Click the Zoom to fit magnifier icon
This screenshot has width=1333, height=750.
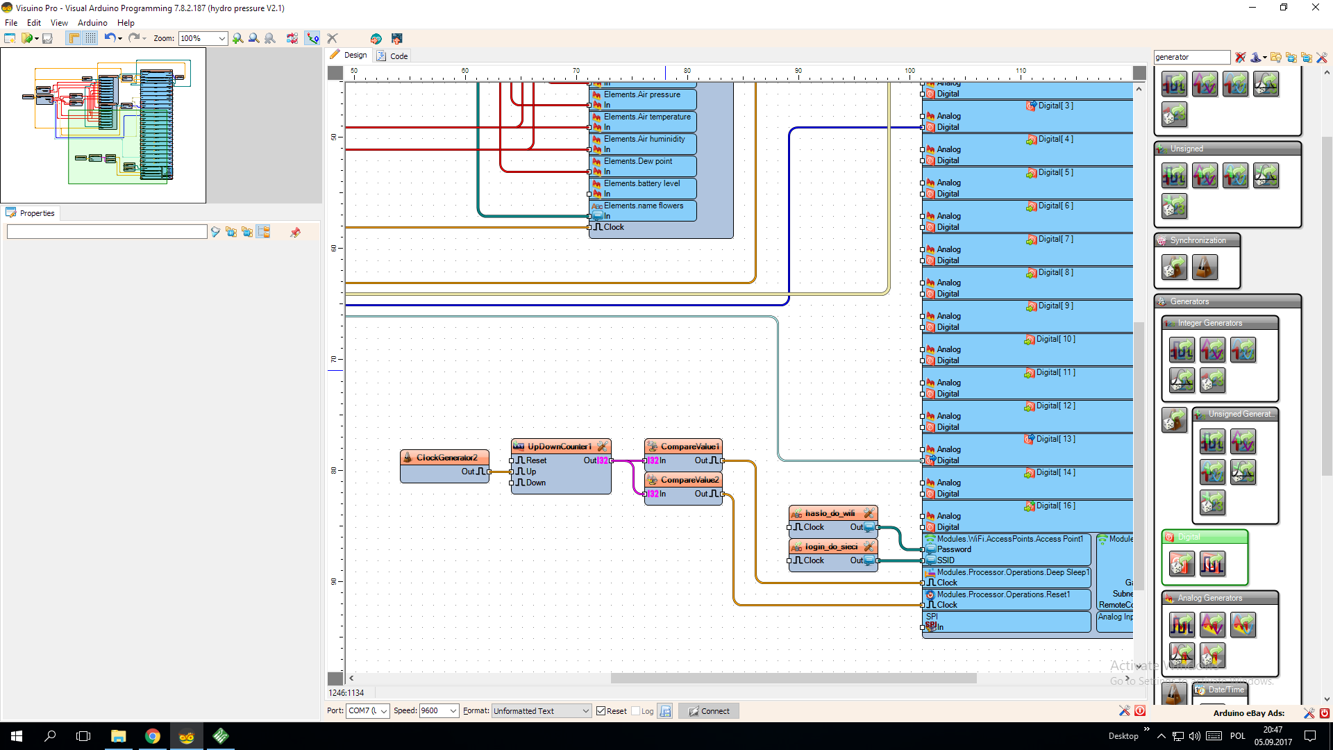point(270,38)
